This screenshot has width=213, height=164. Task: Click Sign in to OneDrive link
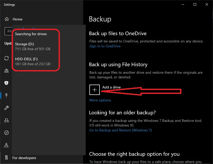click(105, 46)
